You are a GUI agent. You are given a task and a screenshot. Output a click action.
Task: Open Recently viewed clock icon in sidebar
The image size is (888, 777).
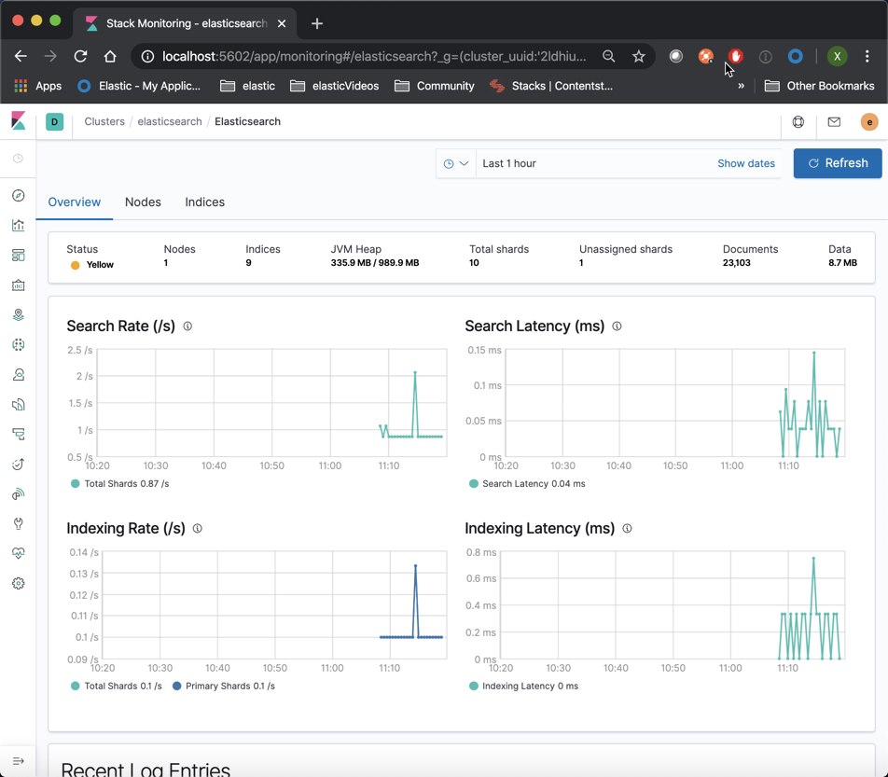[18, 159]
